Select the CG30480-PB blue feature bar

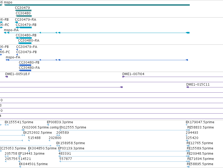point(25,65)
